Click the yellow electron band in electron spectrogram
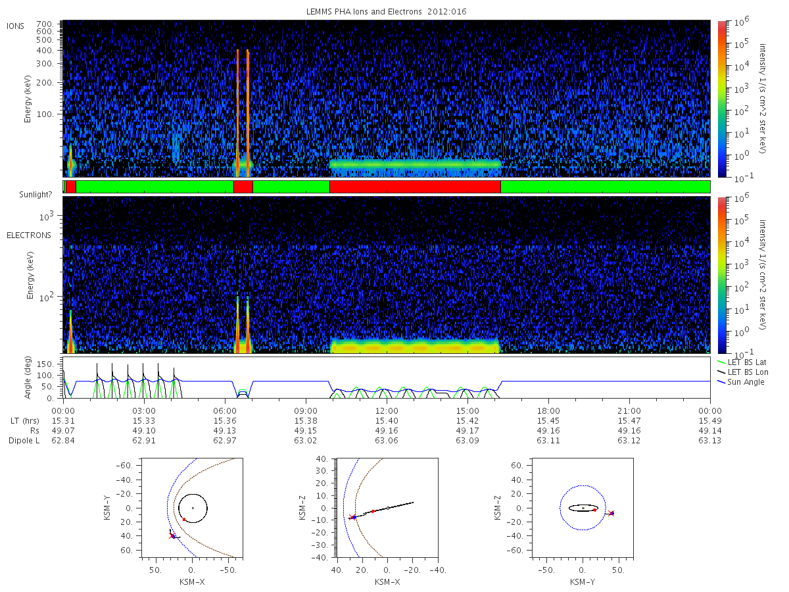Screen dimensions: 789x592 click(x=415, y=347)
